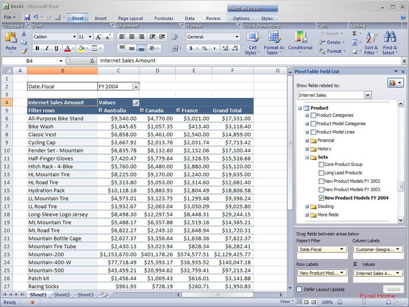Collapse the Sets folder
Screen dimensions: 409x307
(307, 157)
